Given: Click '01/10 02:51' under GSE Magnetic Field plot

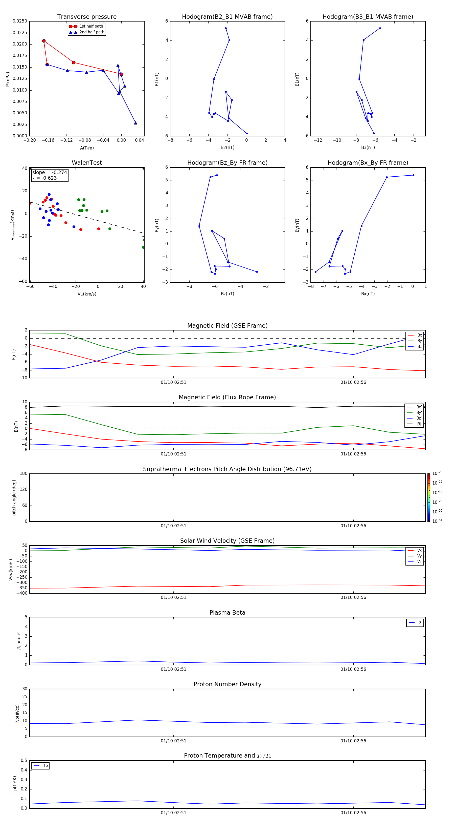Looking at the screenshot, I should click(x=174, y=383).
